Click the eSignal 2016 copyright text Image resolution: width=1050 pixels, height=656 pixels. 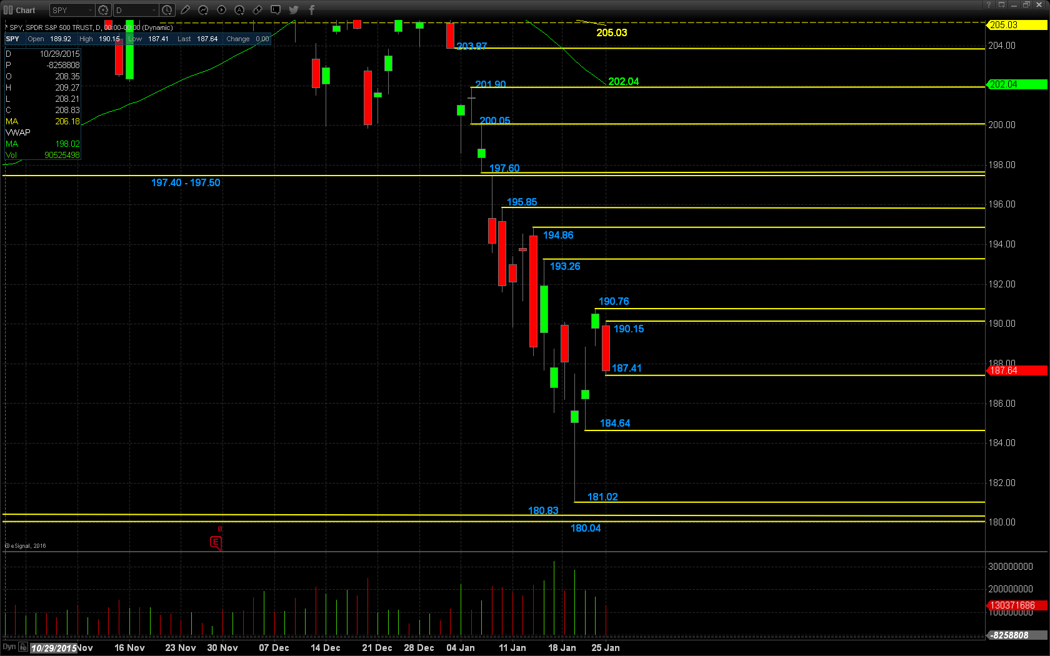[x=26, y=546]
